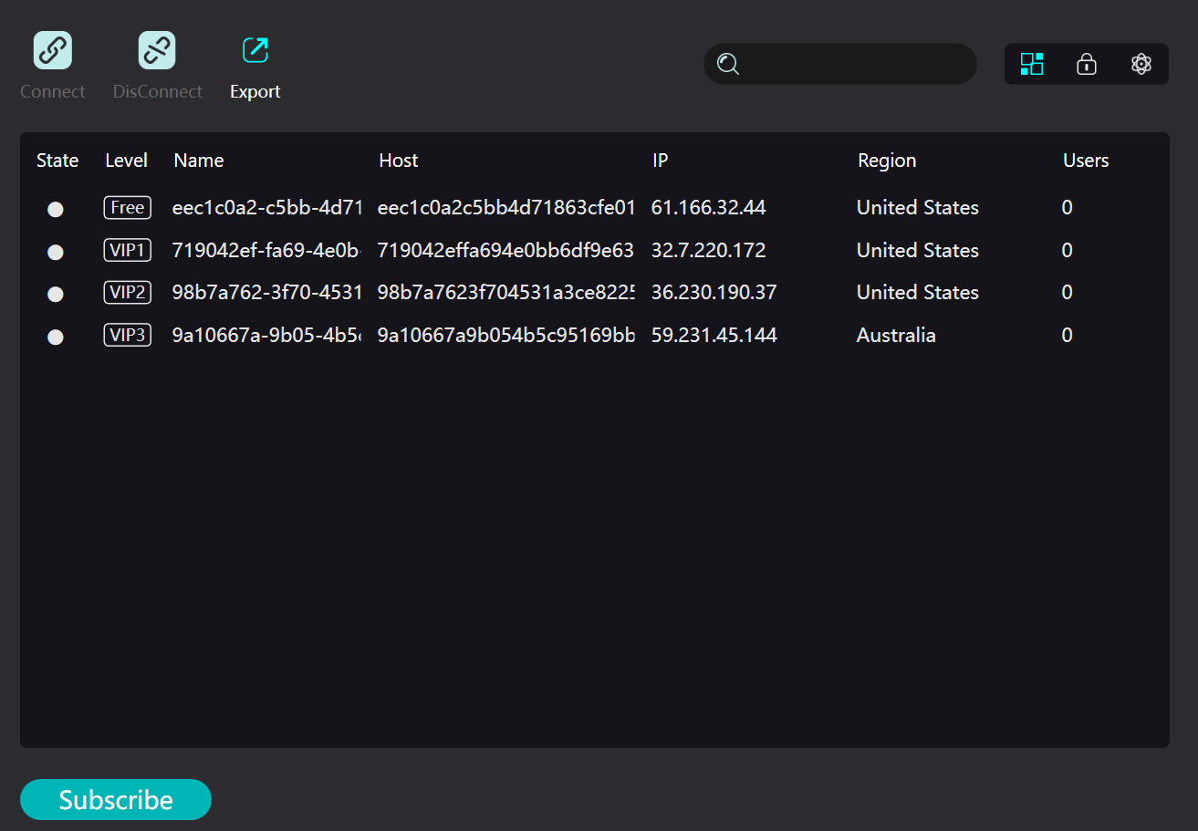The width and height of the screenshot is (1198, 831).
Task: Select the Connect link icon
Action: point(52,50)
